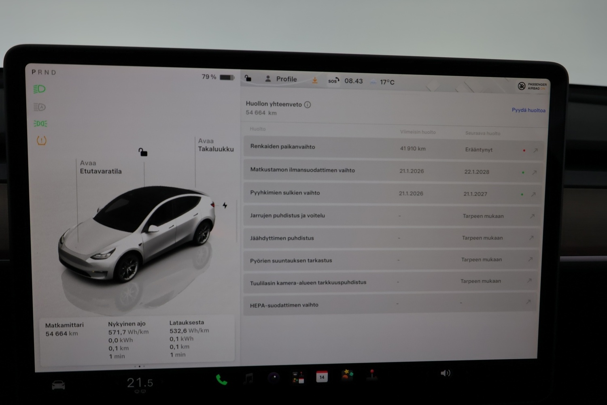Tap the auto high beam indicator
This screenshot has width=607, height=405.
(40, 107)
